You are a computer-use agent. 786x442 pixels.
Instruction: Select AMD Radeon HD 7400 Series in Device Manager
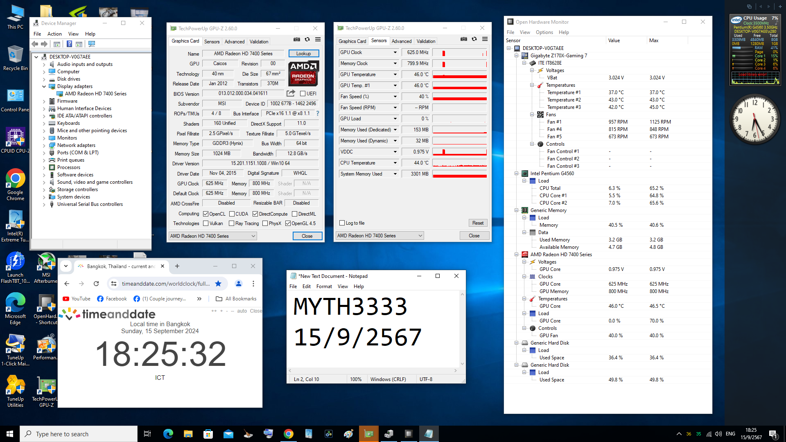[x=95, y=94]
